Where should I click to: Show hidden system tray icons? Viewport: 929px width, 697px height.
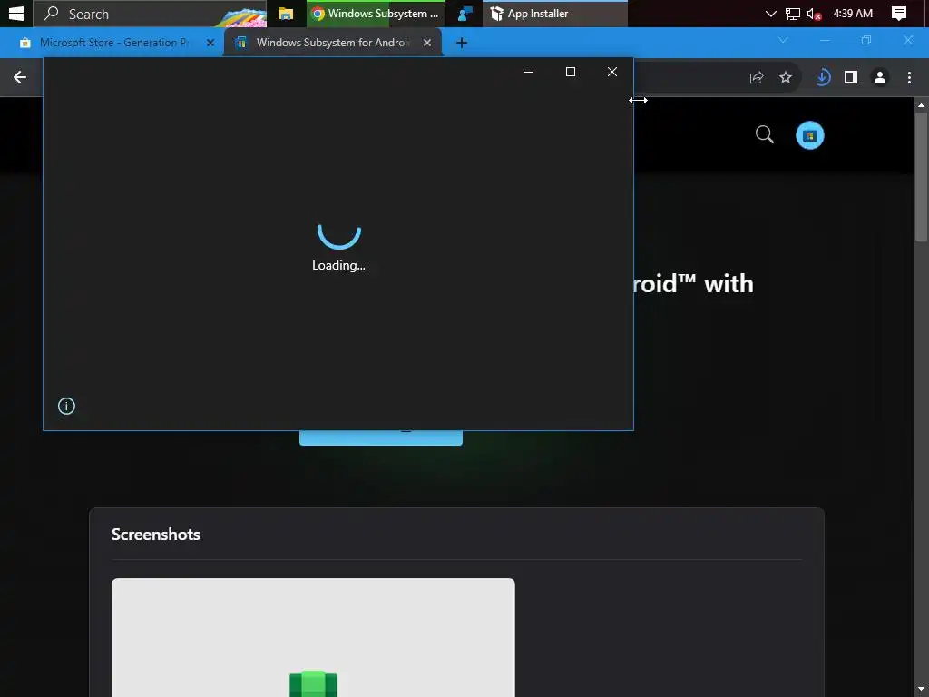[x=770, y=13]
